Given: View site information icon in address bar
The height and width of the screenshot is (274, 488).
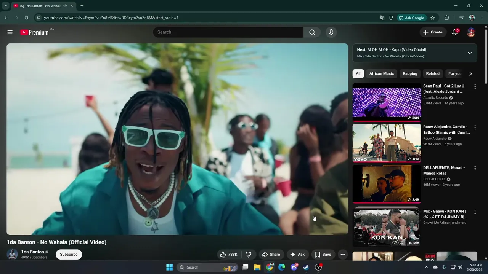Looking at the screenshot, I should point(38,18).
